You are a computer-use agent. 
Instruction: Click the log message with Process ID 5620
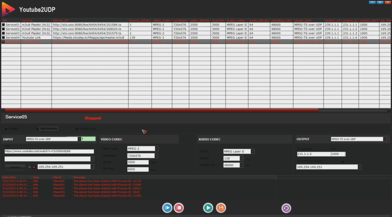point(106,192)
